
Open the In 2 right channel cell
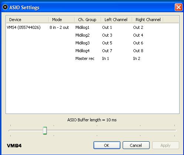click(x=137, y=58)
